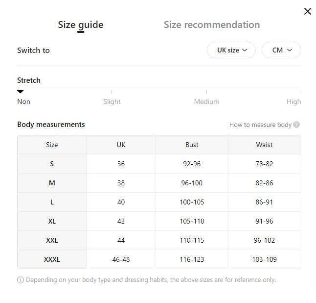Click the Bust column header
316x303 pixels.
point(192,145)
